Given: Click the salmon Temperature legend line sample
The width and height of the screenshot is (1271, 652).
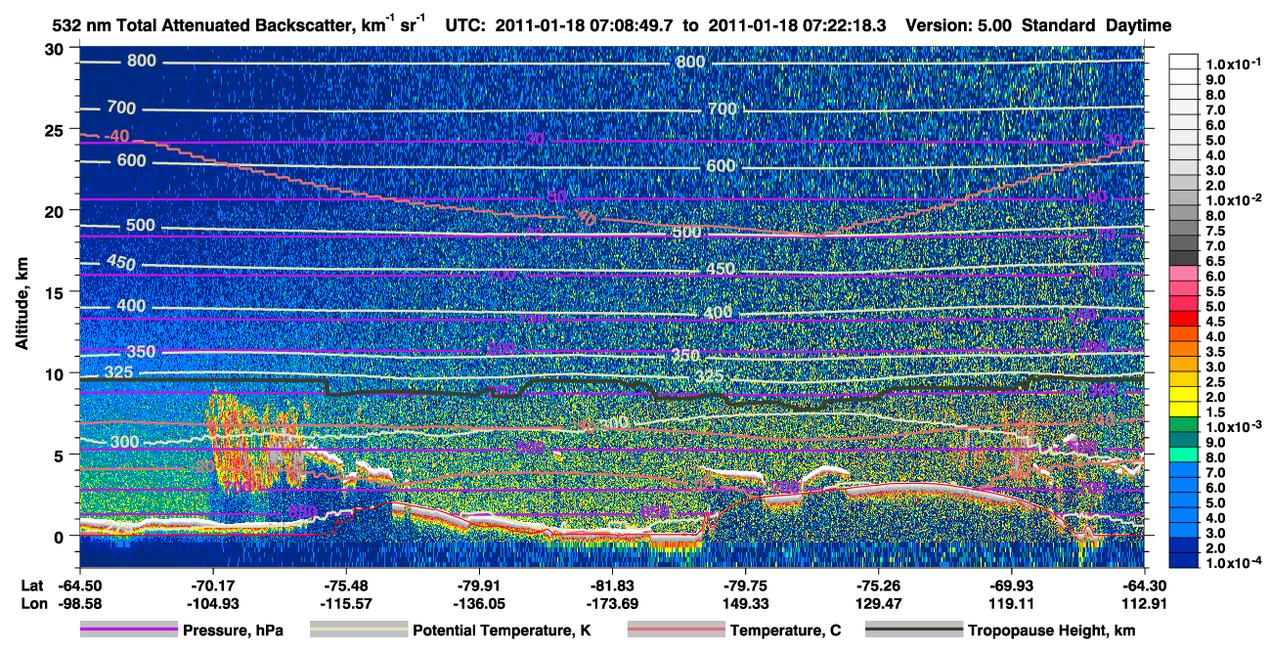Looking at the screenshot, I should [675, 630].
